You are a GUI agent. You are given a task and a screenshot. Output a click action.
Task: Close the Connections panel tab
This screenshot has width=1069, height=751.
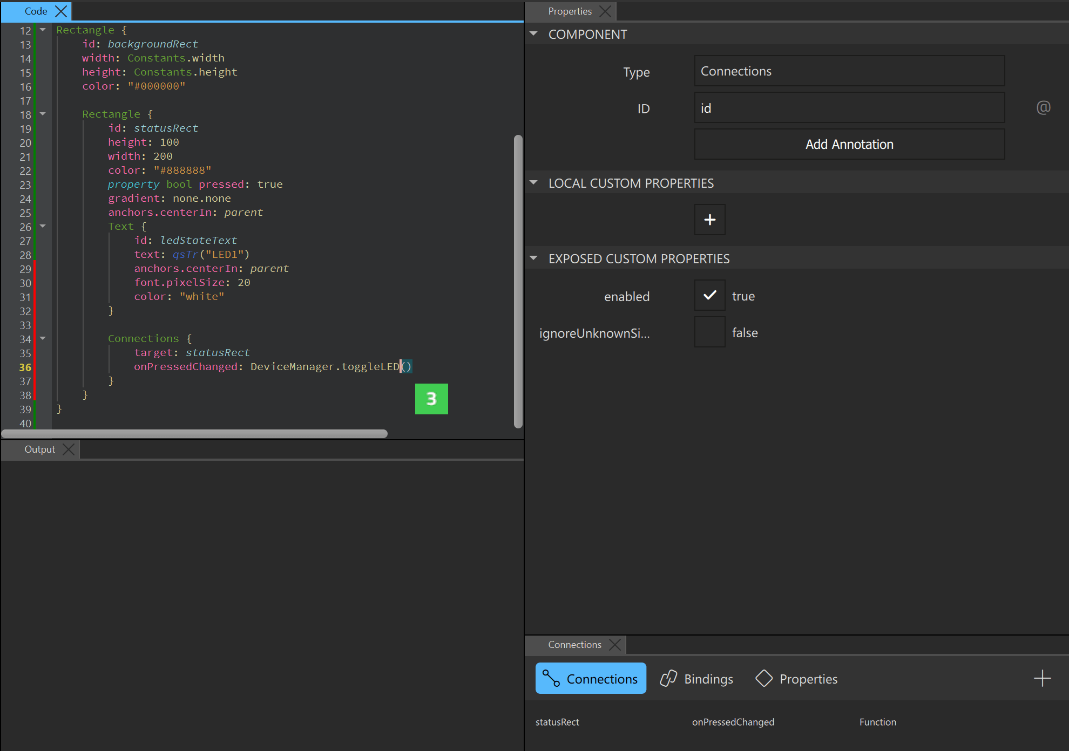click(615, 645)
